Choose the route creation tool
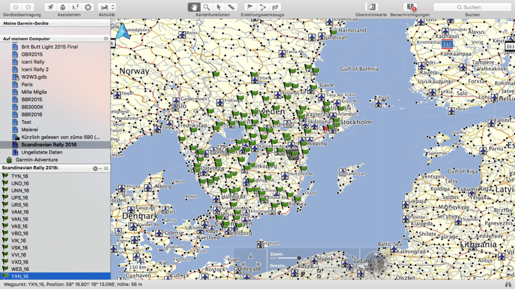 pyautogui.click(x=263, y=7)
